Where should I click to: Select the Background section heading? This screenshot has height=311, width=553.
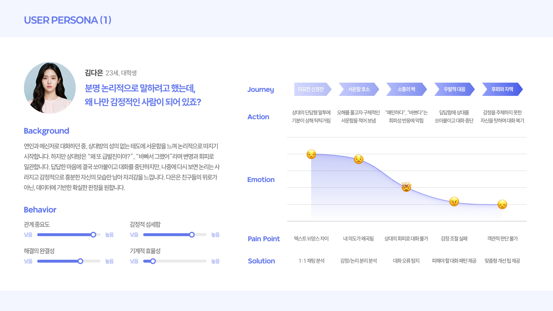[46, 131]
